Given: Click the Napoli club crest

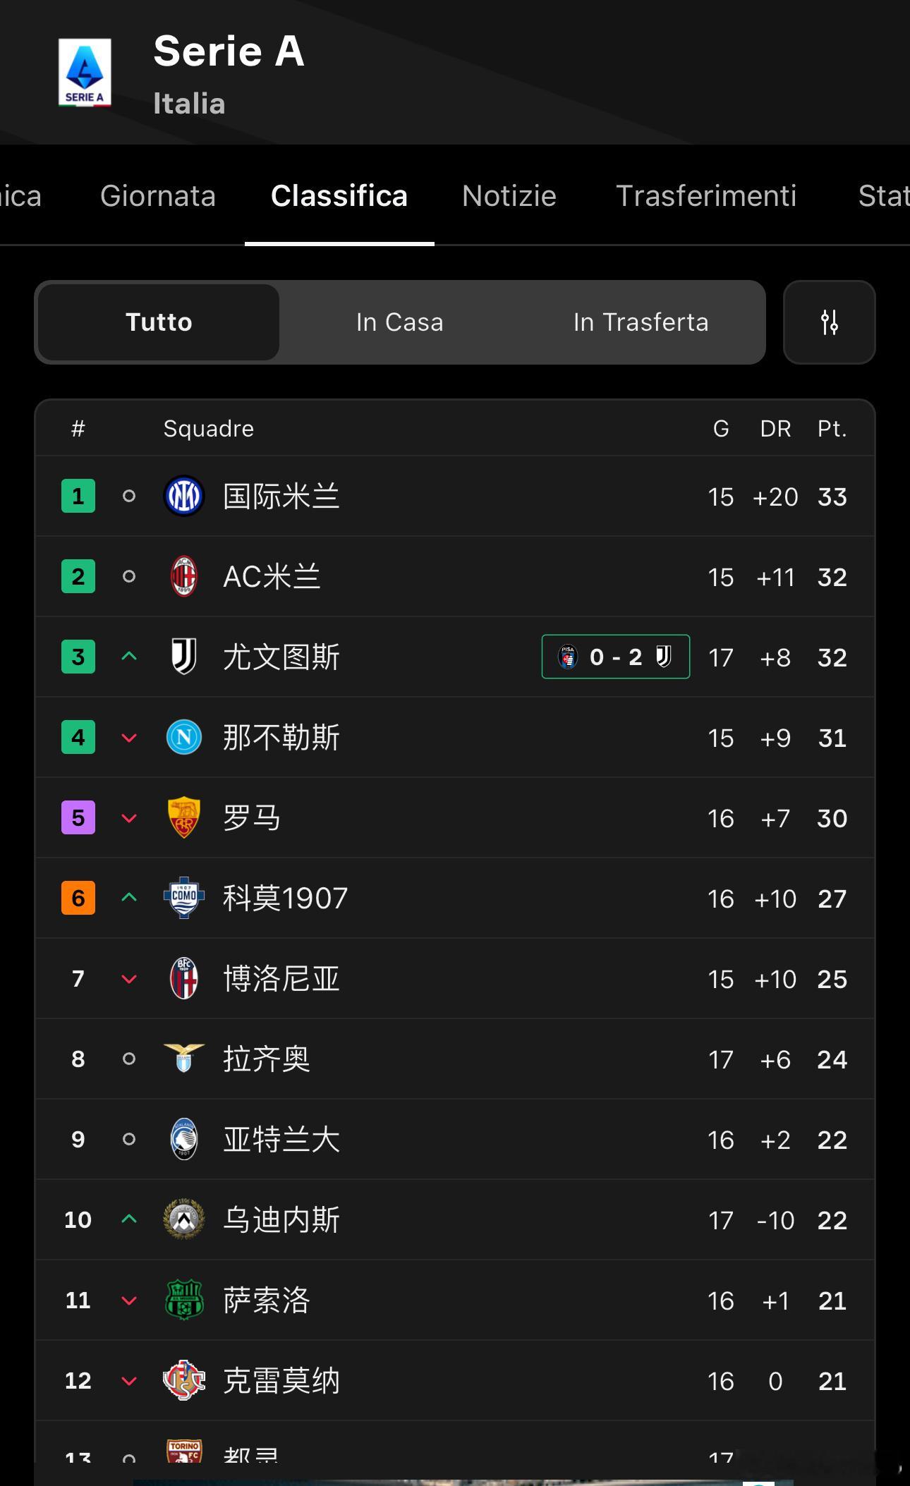Looking at the screenshot, I should pos(183,738).
